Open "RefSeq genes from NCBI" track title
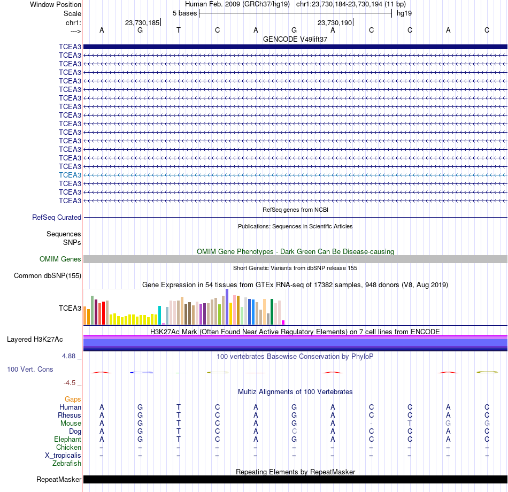The width and height of the screenshot is (508, 492). 295,210
